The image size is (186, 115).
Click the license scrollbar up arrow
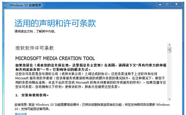pyautogui.click(x=169, y=45)
